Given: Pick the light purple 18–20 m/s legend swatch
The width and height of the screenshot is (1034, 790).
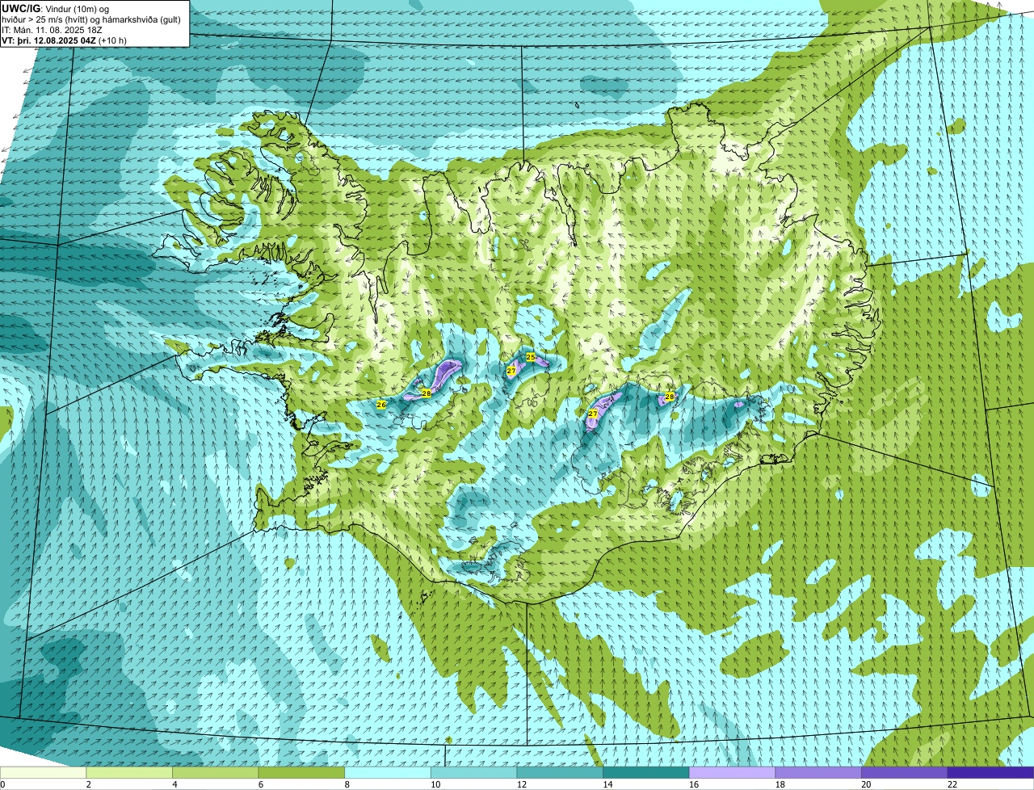Looking at the screenshot, I should (818, 772).
